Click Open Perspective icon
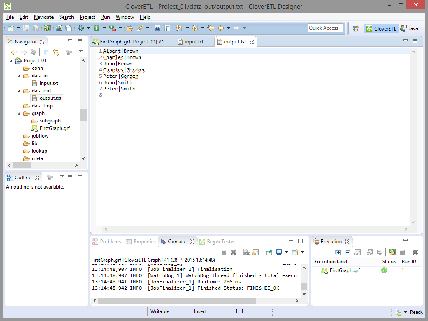The height and width of the screenshot is (321, 428). (x=355, y=28)
